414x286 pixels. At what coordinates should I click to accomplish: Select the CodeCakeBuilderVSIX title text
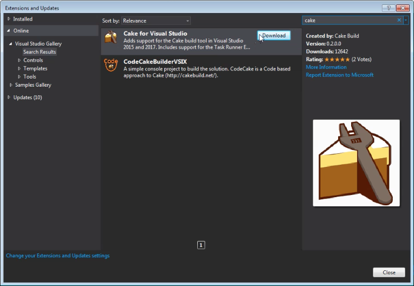coord(155,61)
